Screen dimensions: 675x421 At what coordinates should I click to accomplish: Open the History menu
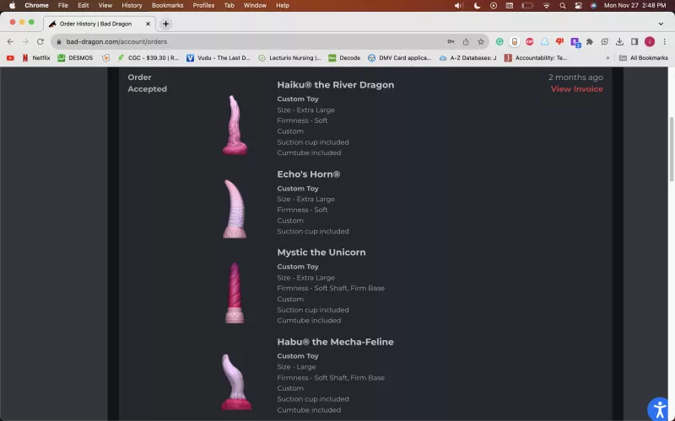(x=132, y=5)
